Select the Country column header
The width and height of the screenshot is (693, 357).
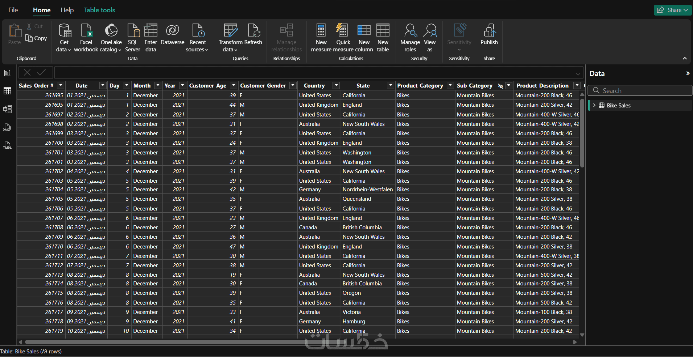coord(314,86)
